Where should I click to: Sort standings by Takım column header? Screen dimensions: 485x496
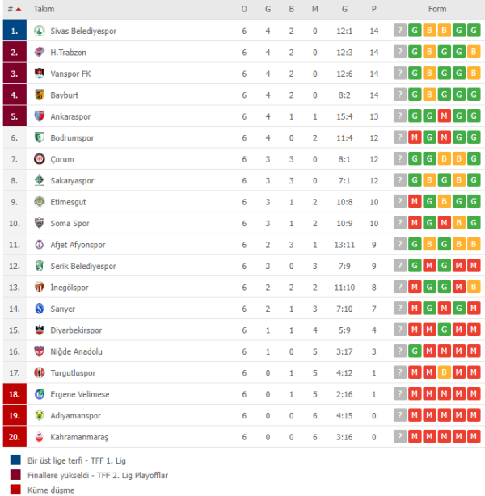[x=44, y=9]
